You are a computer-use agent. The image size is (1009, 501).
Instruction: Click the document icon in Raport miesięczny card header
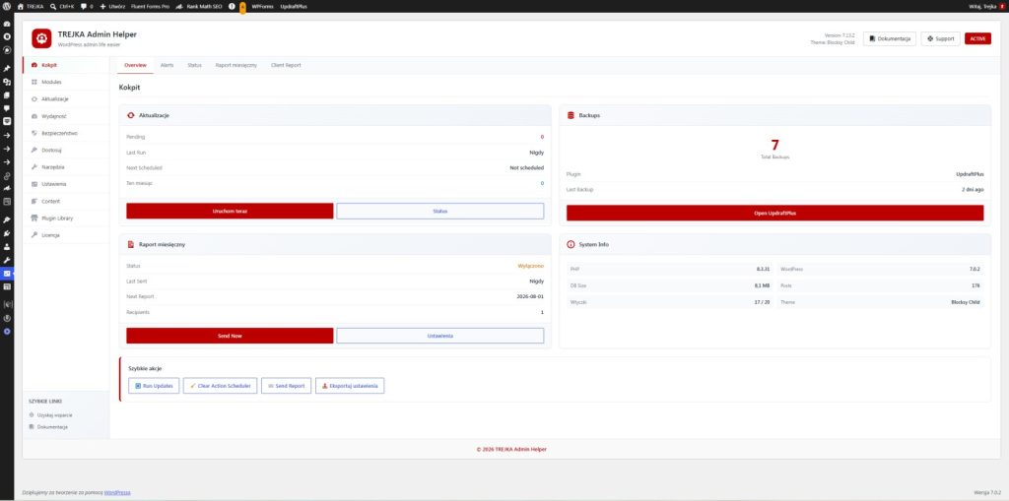(131, 244)
